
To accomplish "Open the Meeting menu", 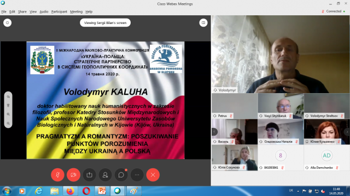I will [77, 11].
